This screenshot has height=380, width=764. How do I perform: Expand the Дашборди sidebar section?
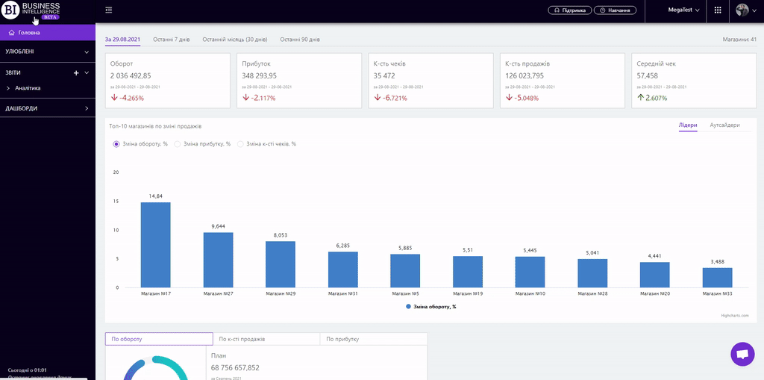pyautogui.click(x=87, y=109)
